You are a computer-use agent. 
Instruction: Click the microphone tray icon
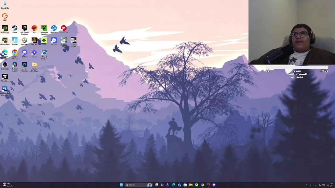[x=310, y=185]
